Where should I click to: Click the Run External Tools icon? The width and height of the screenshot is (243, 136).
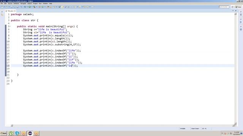pyautogui.click(x=35, y=7)
